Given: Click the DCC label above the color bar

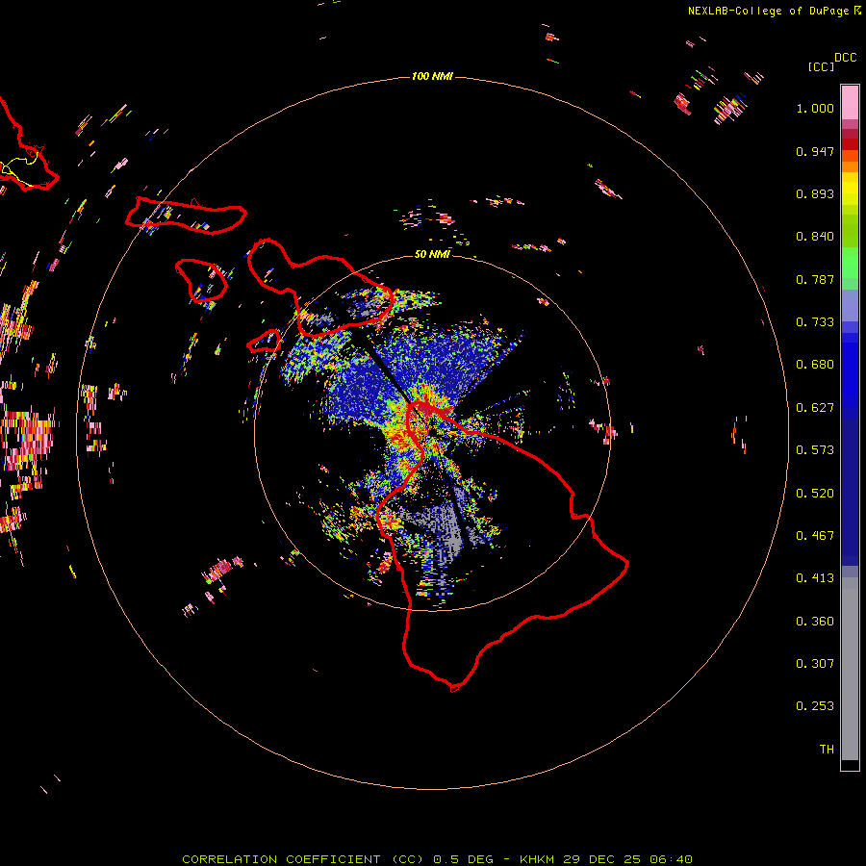Looking at the screenshot, I should point(845,58).
